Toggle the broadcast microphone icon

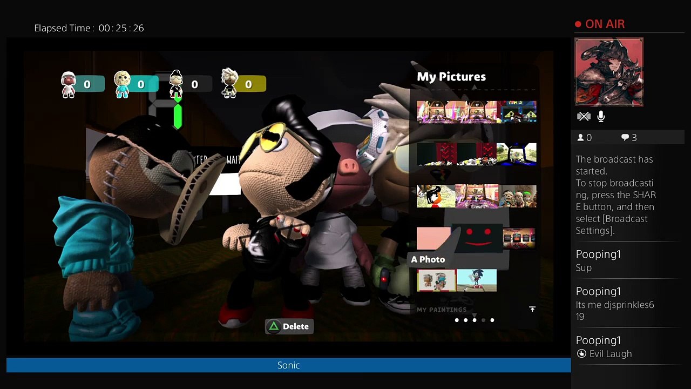coord(601,116)
